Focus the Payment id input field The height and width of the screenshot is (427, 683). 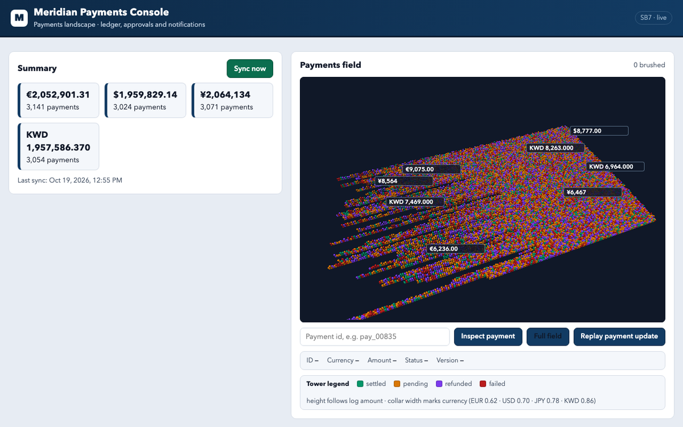point(375,336)
